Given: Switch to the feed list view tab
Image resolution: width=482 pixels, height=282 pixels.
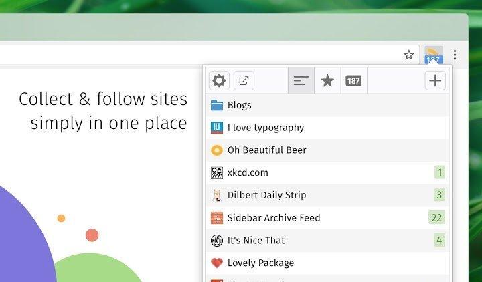Looking at the screenshot, I should pos(301,81).
